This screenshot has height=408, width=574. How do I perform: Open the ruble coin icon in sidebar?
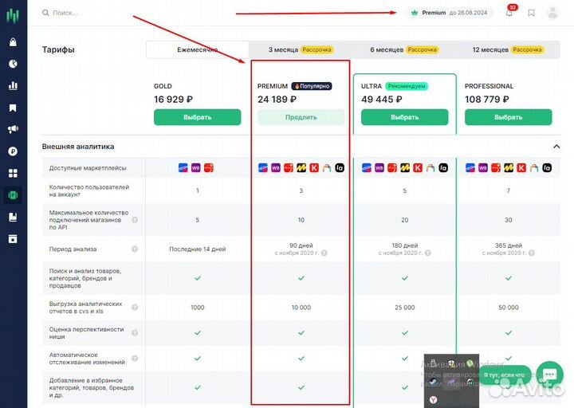[x=13, y=151]
